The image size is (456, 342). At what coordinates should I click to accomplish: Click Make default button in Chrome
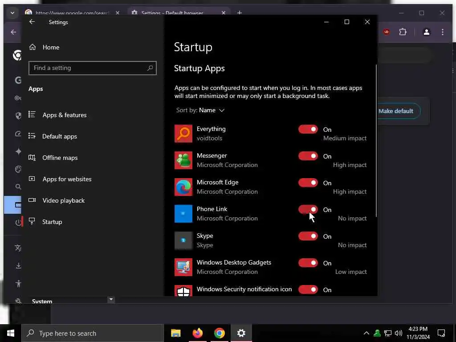pos(399,111)
